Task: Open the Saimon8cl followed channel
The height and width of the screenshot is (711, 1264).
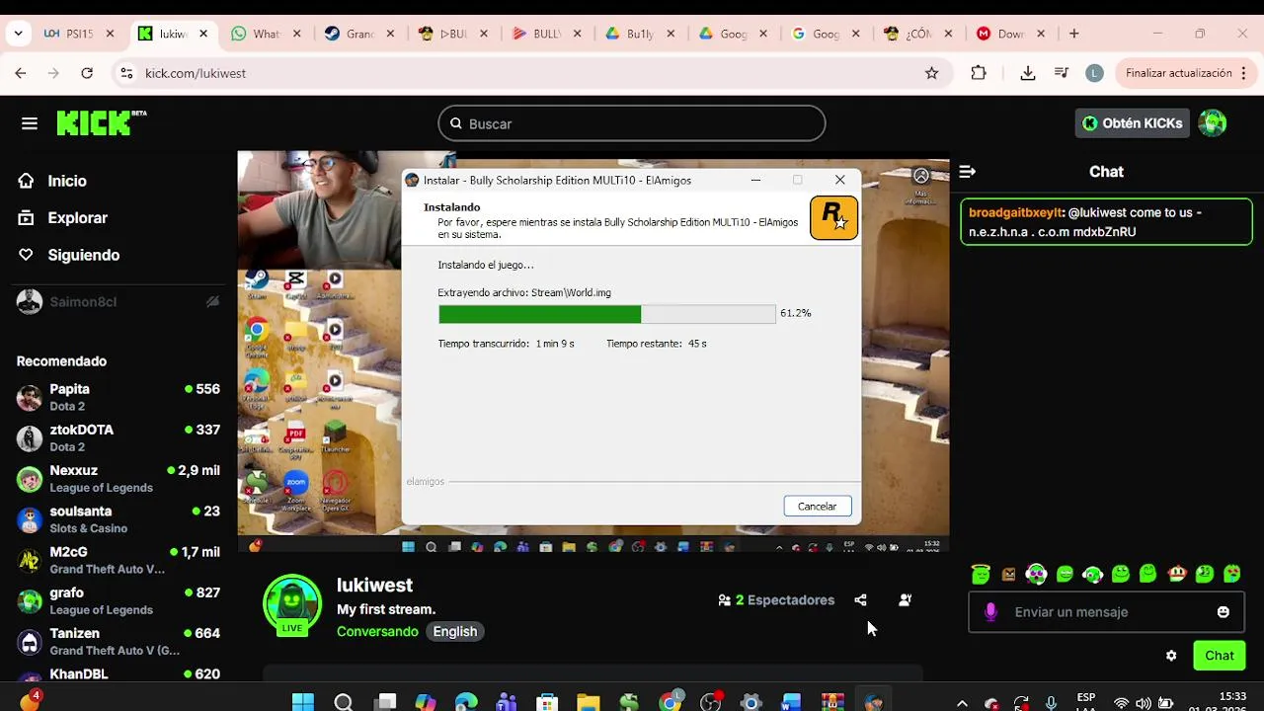Action: (118, 301)
